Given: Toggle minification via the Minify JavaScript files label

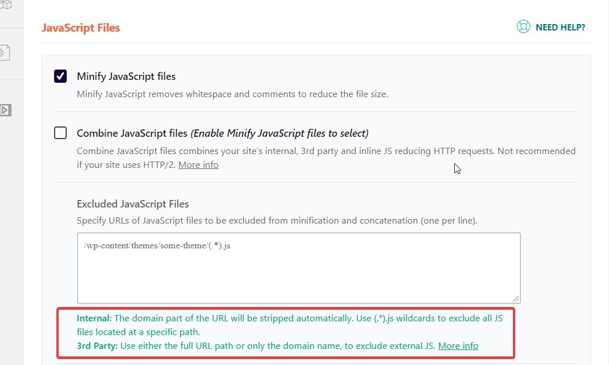Looking at the screenshot, I should point(126,76).
